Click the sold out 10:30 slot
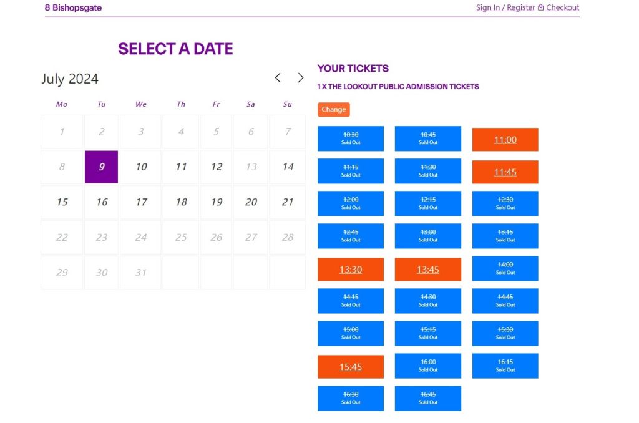Screen dimensions: 639x423 pos(351,138)
